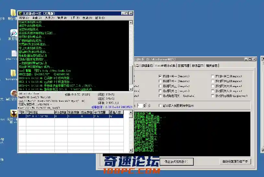Check 游戏网关三 (Rungate) checkbox

point(160,81)
